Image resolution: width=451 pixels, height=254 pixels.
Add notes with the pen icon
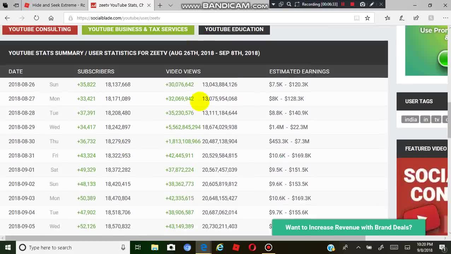click(402, 18)
